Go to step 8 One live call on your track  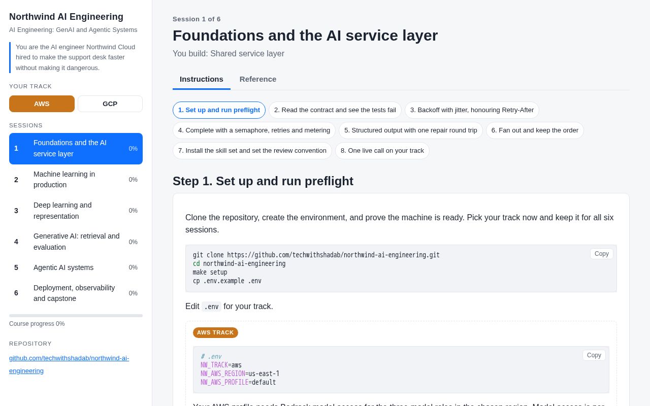(382, 151)
